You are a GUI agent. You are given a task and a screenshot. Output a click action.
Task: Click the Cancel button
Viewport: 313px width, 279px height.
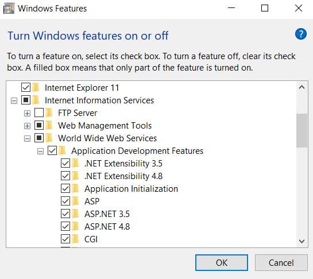[281, 262]
